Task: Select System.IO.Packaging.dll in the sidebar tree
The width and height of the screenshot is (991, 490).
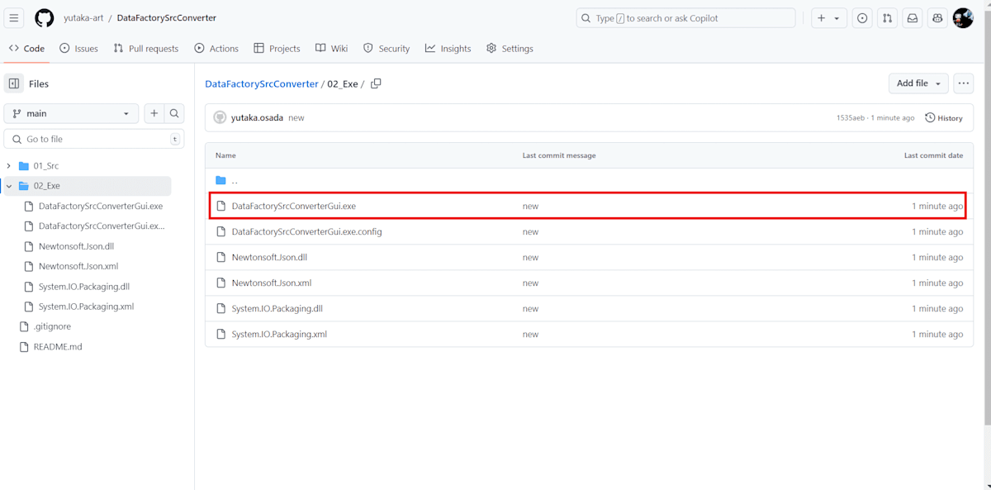Action: tap(84, 286)
